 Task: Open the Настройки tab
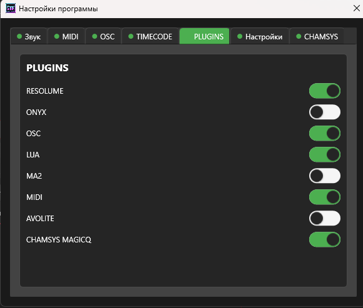260,36
